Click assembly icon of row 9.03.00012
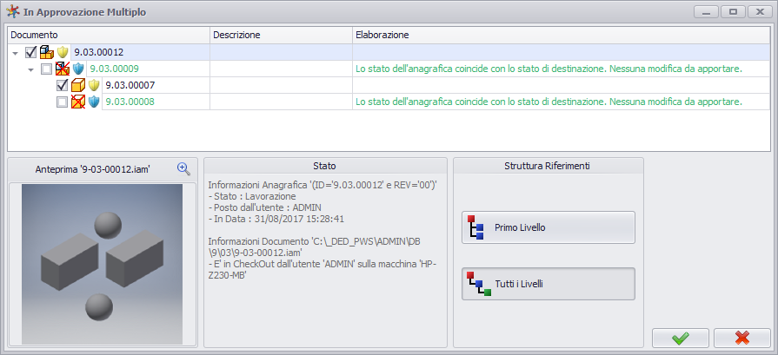Image resolution: width=778 pixels, height=355 pixels. 46,52
